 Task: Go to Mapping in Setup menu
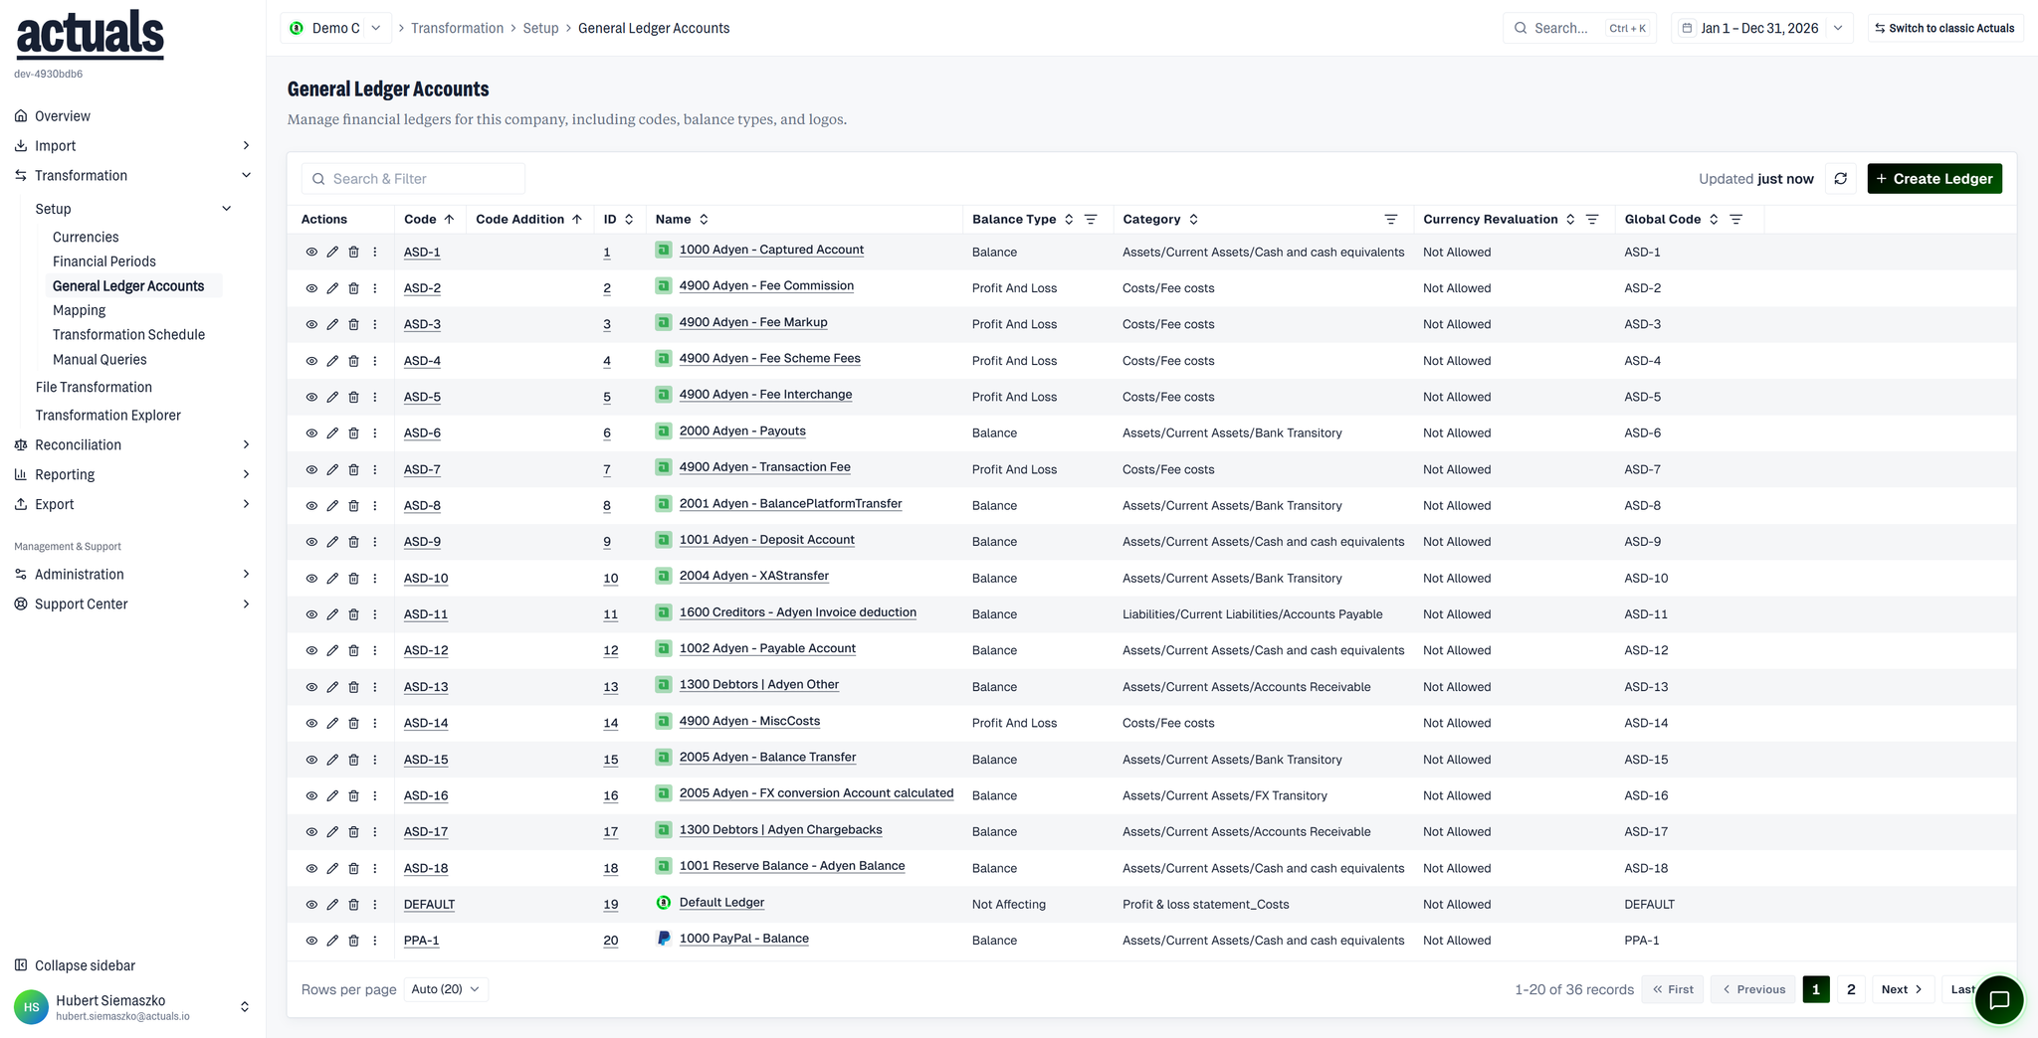coord(79,310)
